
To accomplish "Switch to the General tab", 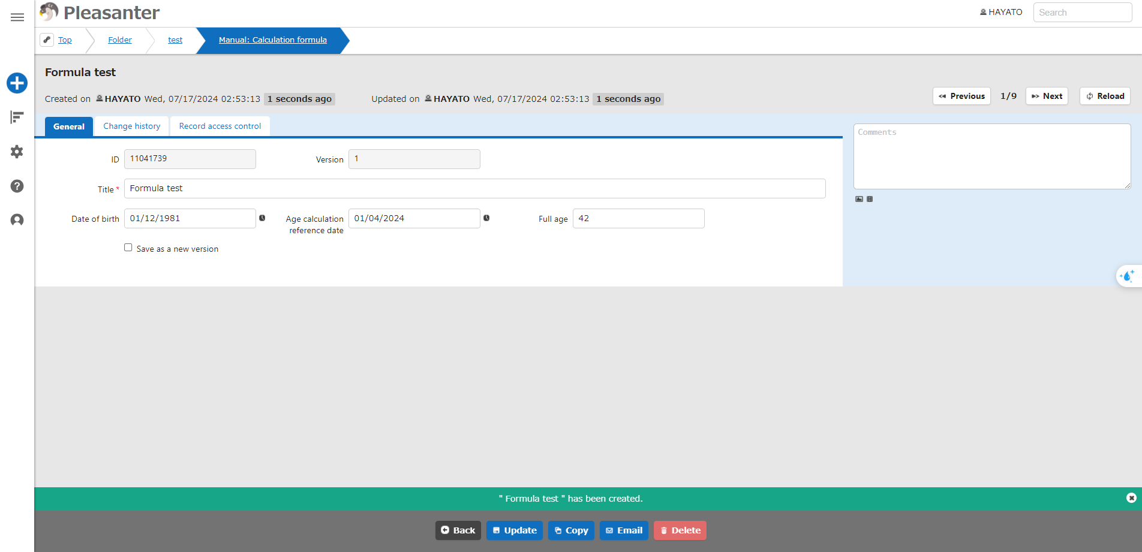I will click(69, 126).
